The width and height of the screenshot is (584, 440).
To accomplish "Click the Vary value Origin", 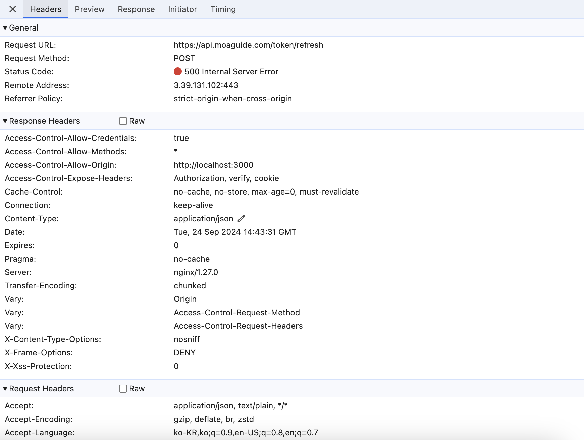I will point(185,299).
